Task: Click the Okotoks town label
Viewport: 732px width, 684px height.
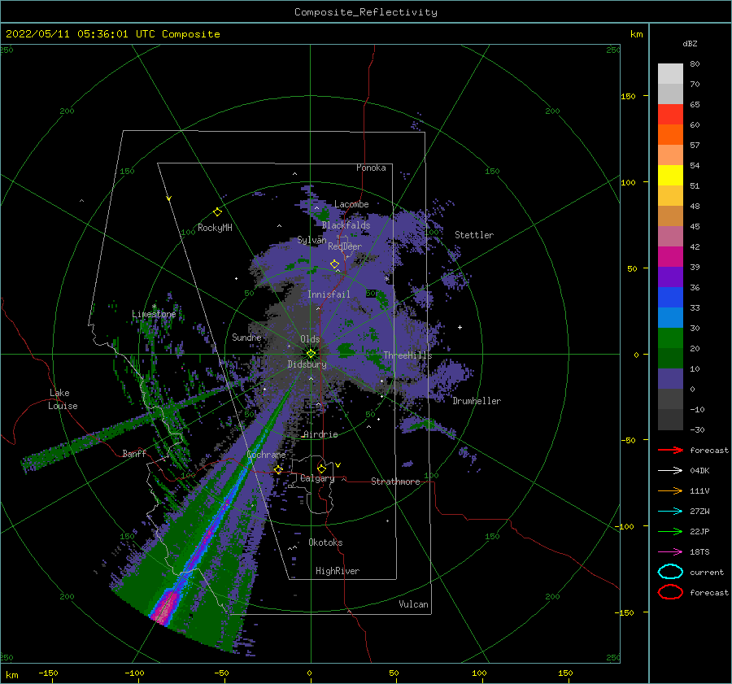Action: [325, 542]
